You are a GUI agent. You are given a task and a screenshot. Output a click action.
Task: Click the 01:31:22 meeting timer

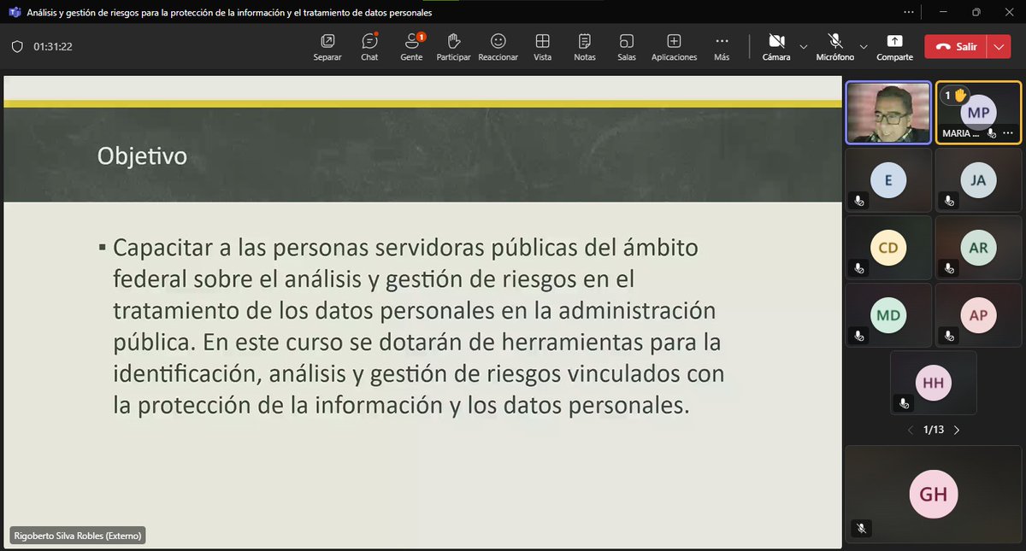click(53, 47)
